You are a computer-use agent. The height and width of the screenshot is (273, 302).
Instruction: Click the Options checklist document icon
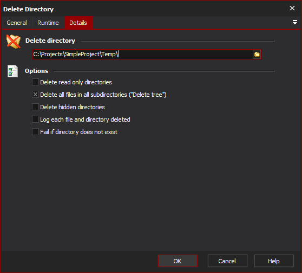12,71
